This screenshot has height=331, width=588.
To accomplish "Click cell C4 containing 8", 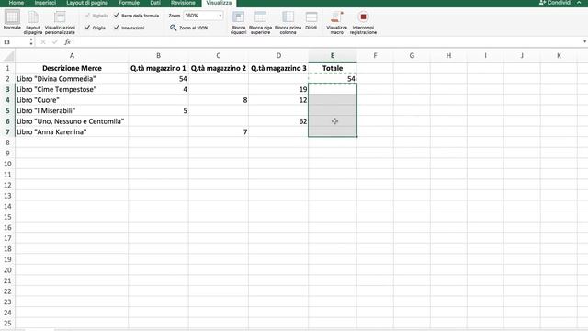I will pyautogui.click(x=219, y=100).
